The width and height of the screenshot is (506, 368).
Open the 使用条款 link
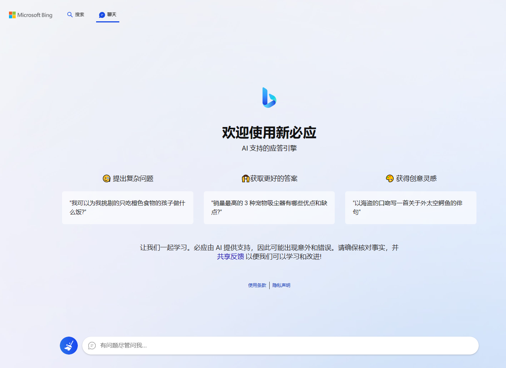[x=257, y=285]
